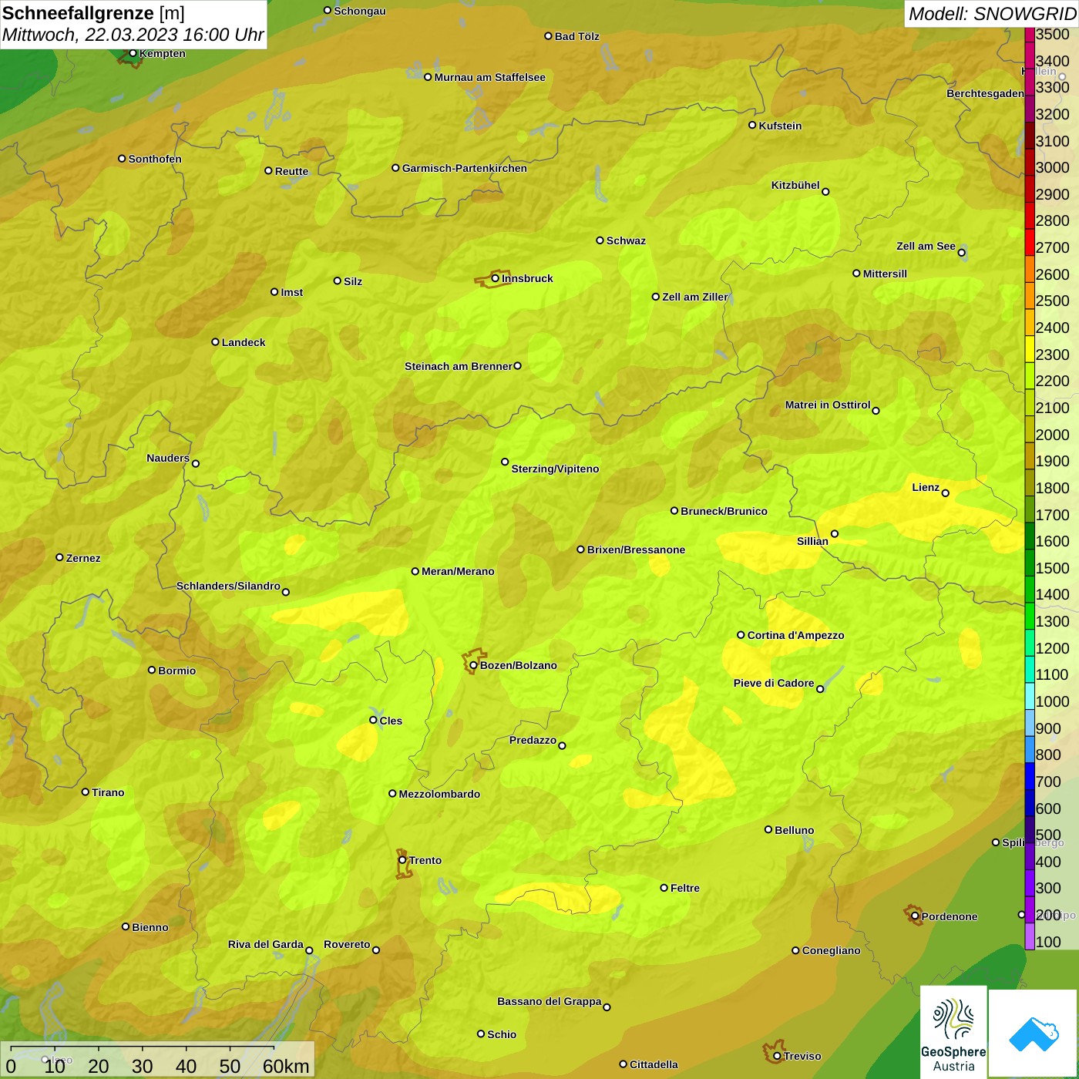Image resolution: width=1079 pixels, height=1079 pixels.
Task: Click the Schlanders/Silandro label
Action: coord(228,586)
